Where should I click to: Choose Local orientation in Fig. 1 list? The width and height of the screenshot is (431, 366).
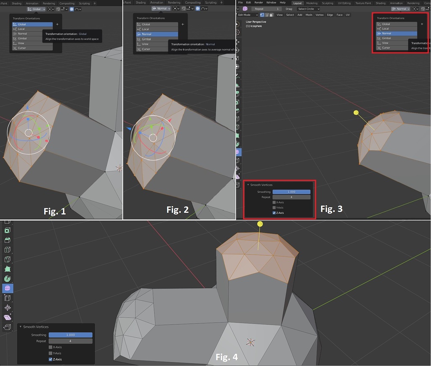pos(32,29)
